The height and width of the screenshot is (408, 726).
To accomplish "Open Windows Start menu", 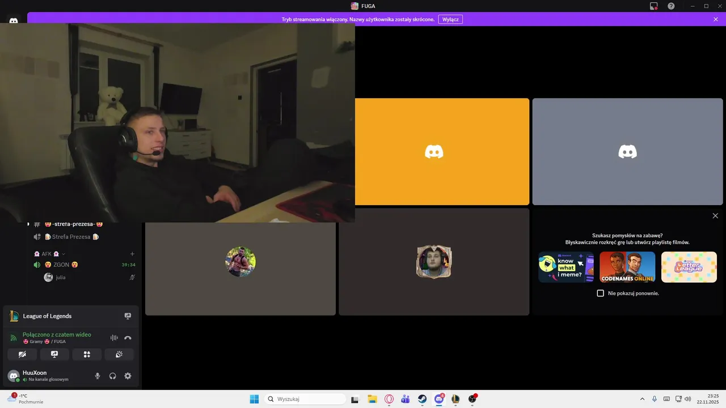I will pyautogui.click(x=254, y=399).
